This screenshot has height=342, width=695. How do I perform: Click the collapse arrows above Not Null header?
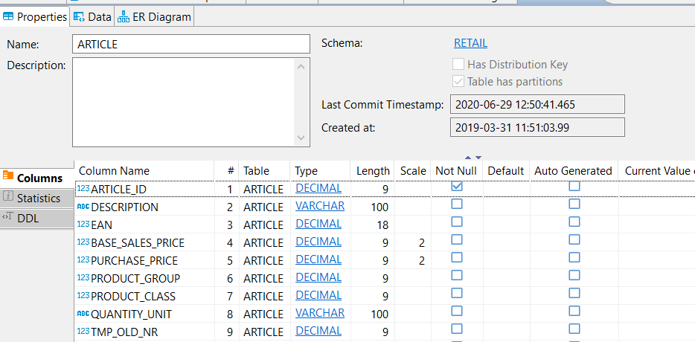[x=473, y=158]
